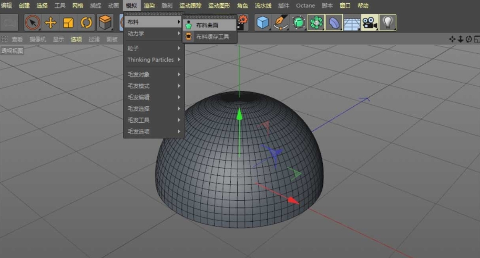
Task: Activate the Rotate tool
Action: 86,23
